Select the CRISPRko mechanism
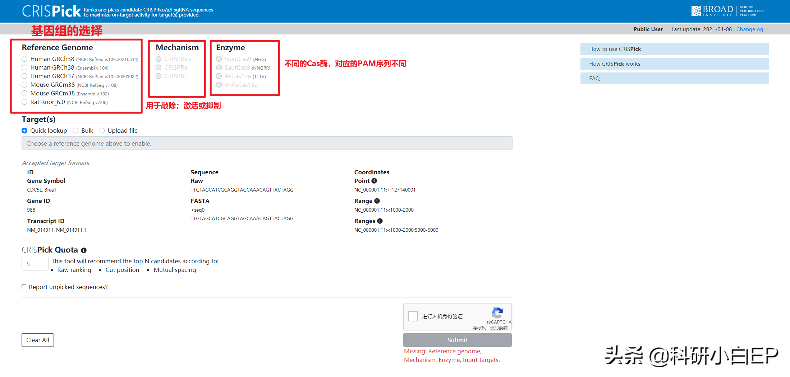This screenshot has width=790, height=377. (x=159, y=59)
